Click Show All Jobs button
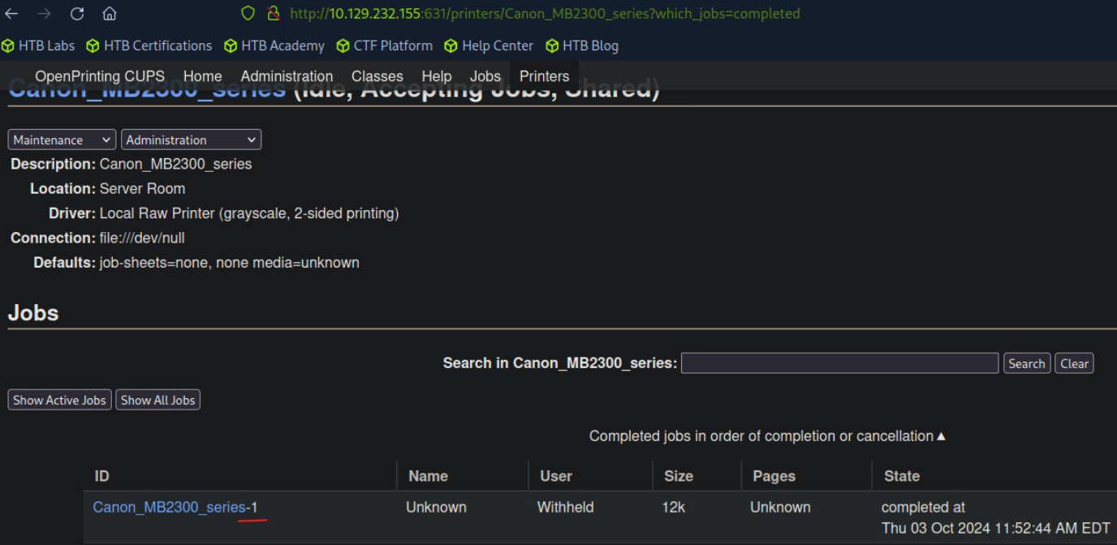The height and width of the screenshot is (545, 1117). coord(158,400)
